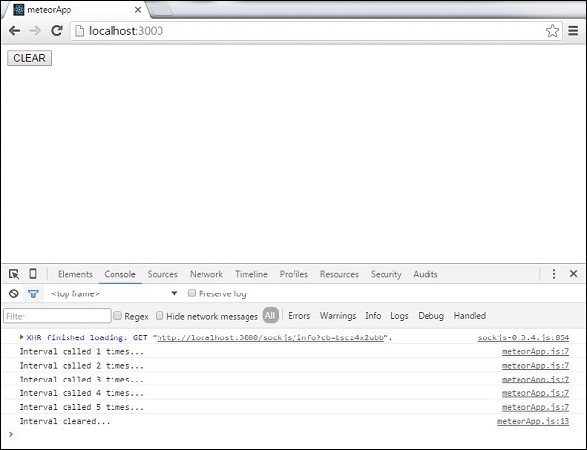The height and width of the screenshot is (450, 587).
Task: Open meteorApp.js:13 source link
Action: [x=533, y=421]
